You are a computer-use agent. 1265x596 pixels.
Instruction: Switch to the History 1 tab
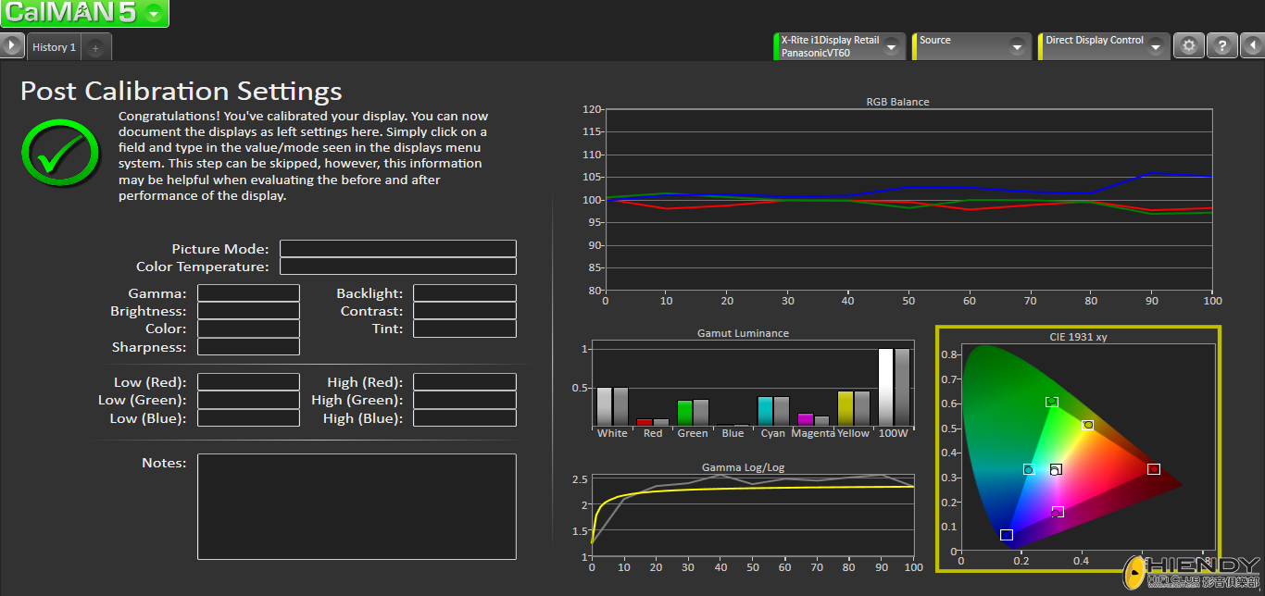[54, 47]
